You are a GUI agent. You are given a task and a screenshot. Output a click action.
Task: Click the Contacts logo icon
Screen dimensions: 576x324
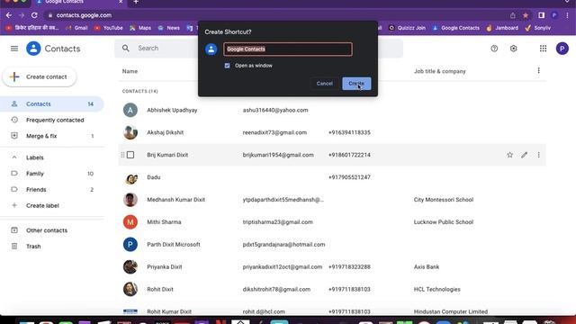click(33, 49)
